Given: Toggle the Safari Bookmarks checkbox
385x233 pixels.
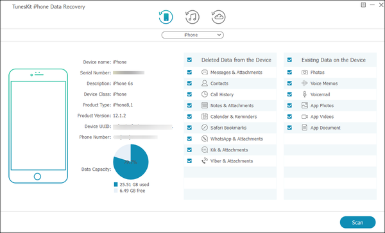Looking at the screenshot, I should pyautogui.click(x=189, y=128).
